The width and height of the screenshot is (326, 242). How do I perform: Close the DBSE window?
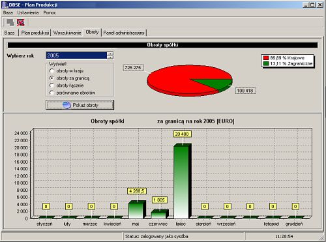(320, 5)
